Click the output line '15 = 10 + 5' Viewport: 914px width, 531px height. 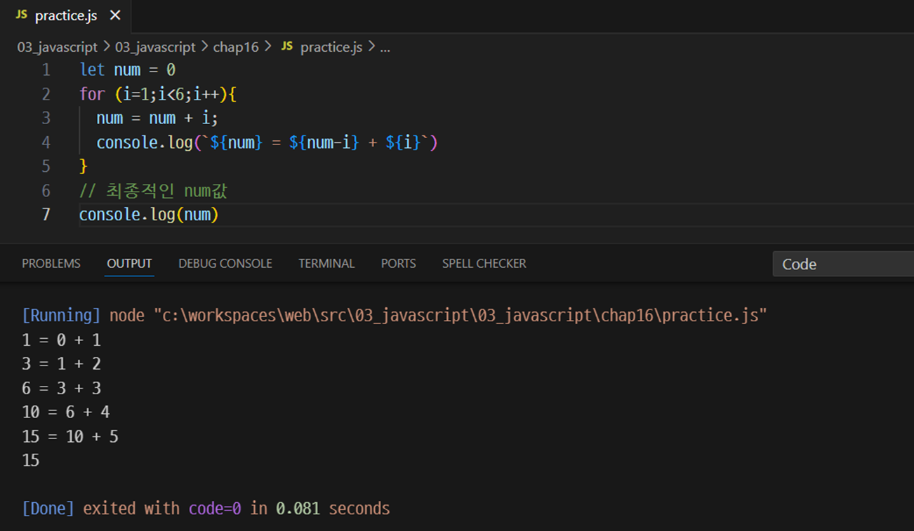pyautogui.click(x=70, y=437)
